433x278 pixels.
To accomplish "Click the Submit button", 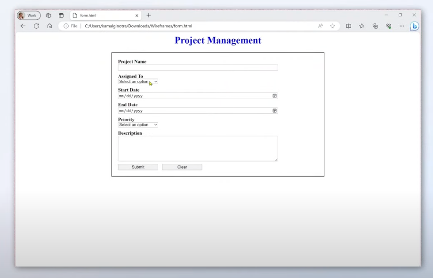I will (138, 167).
